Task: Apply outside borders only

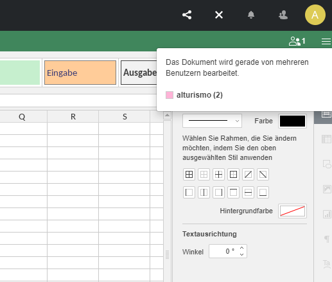Action: (233, 175)
